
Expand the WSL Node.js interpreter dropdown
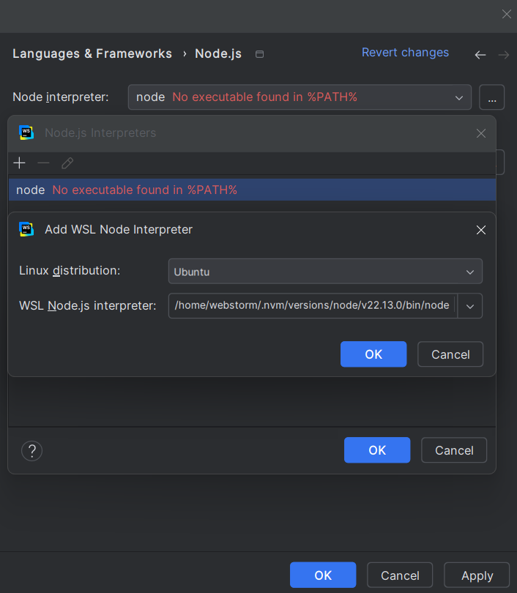click(470, 305)
